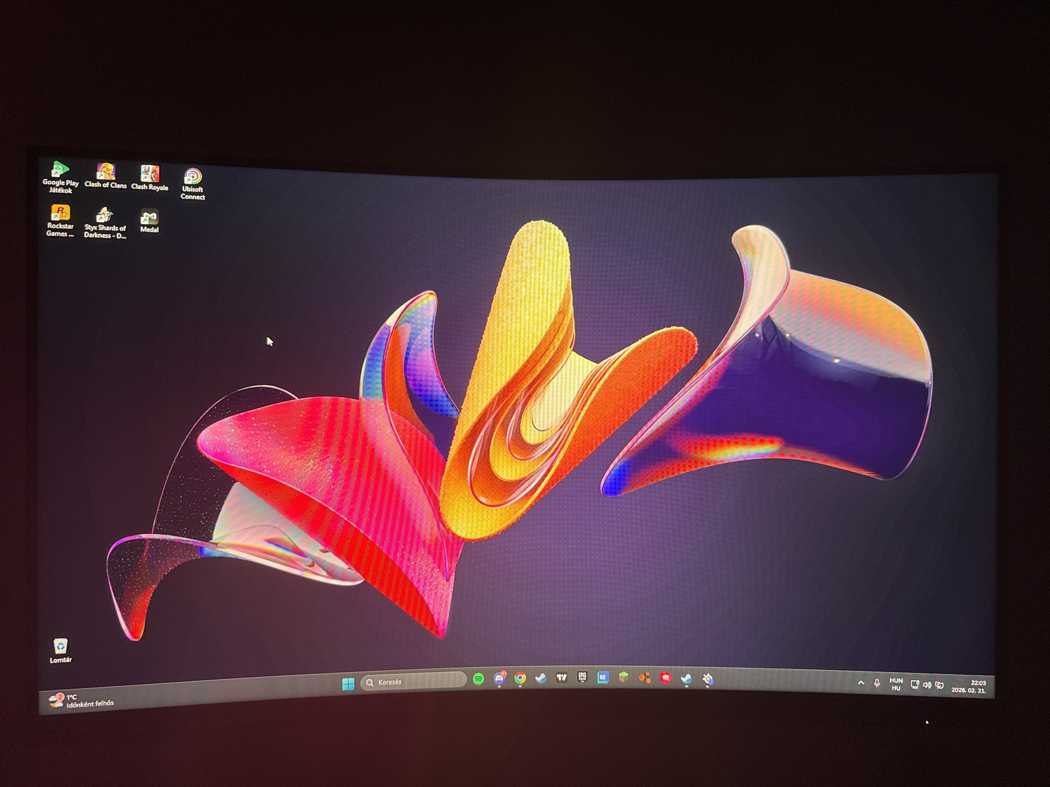Click the energy saver leaf tray icon

coord(939,685)
